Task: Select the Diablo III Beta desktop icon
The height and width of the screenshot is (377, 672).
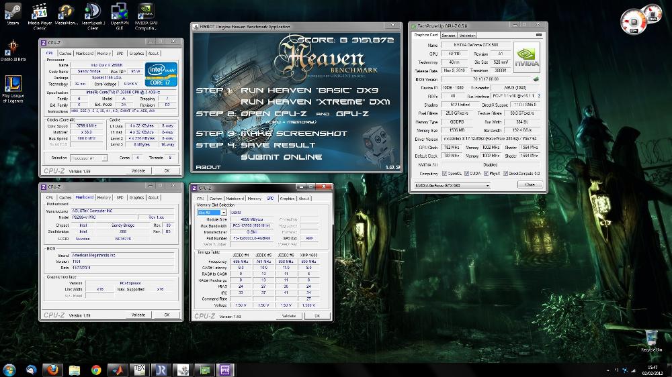Action: [13, 50]
